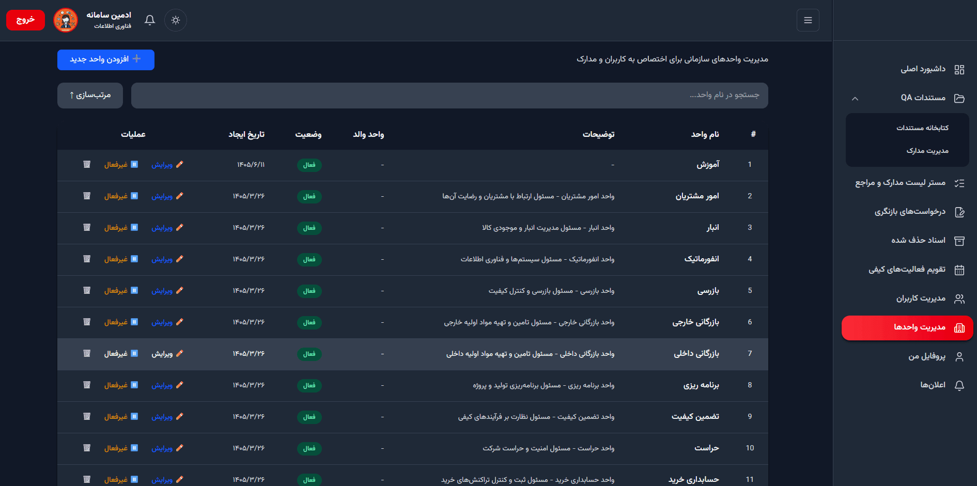
Task: Remove the انبار unit using the trash icon
Action: [x=87, y=227]
